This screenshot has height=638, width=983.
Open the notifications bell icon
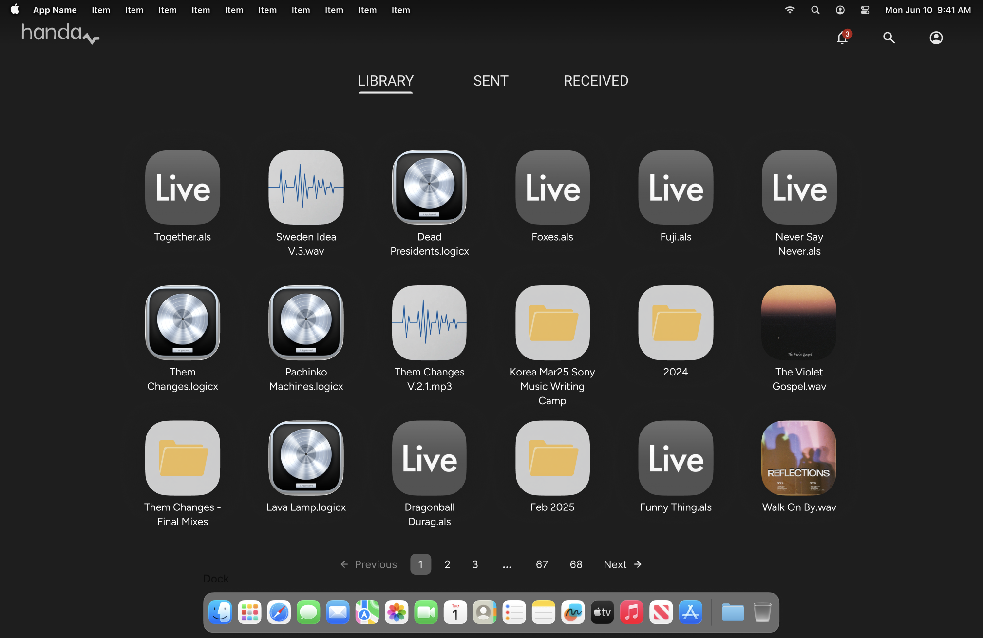tap(842, 38)
